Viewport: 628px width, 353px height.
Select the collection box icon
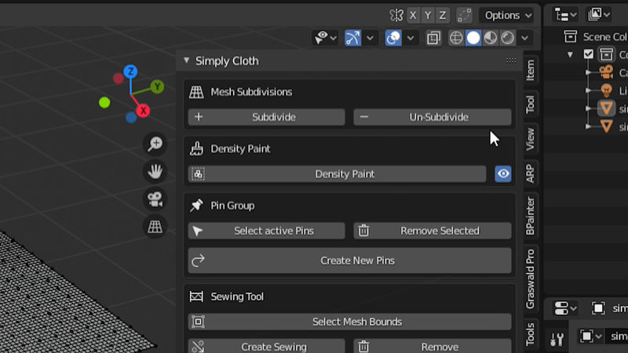click(x=606, y=54)
